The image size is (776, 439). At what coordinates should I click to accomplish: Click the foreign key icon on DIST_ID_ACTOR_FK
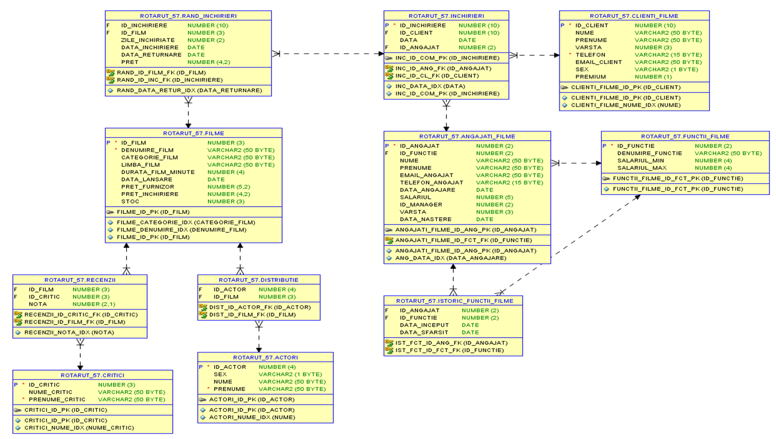click(x=203, y=307)
